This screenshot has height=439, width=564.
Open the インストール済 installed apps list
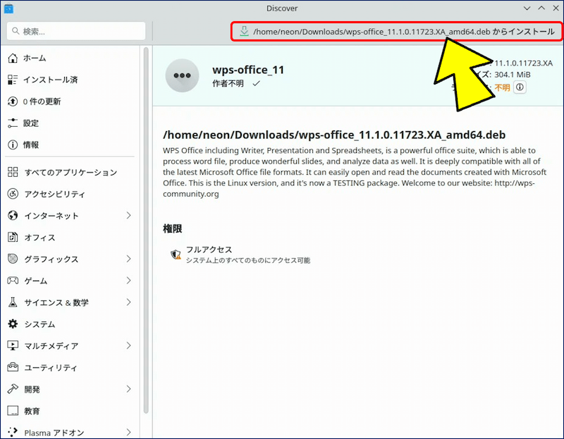coord(49,80)
